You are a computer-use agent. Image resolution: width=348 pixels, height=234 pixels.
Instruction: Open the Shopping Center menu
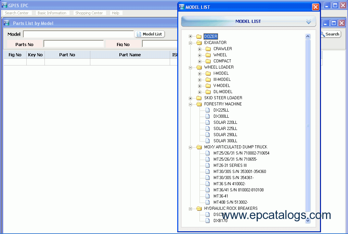tap(89, 13)
